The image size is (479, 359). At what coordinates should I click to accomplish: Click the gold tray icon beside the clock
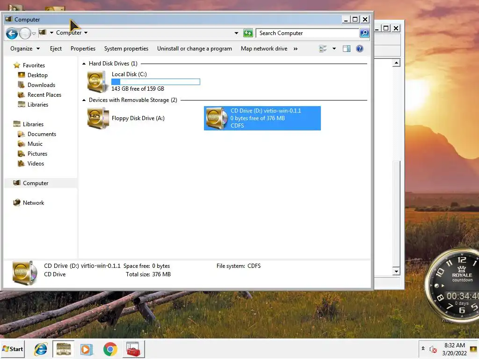click(x=473, y=349)
